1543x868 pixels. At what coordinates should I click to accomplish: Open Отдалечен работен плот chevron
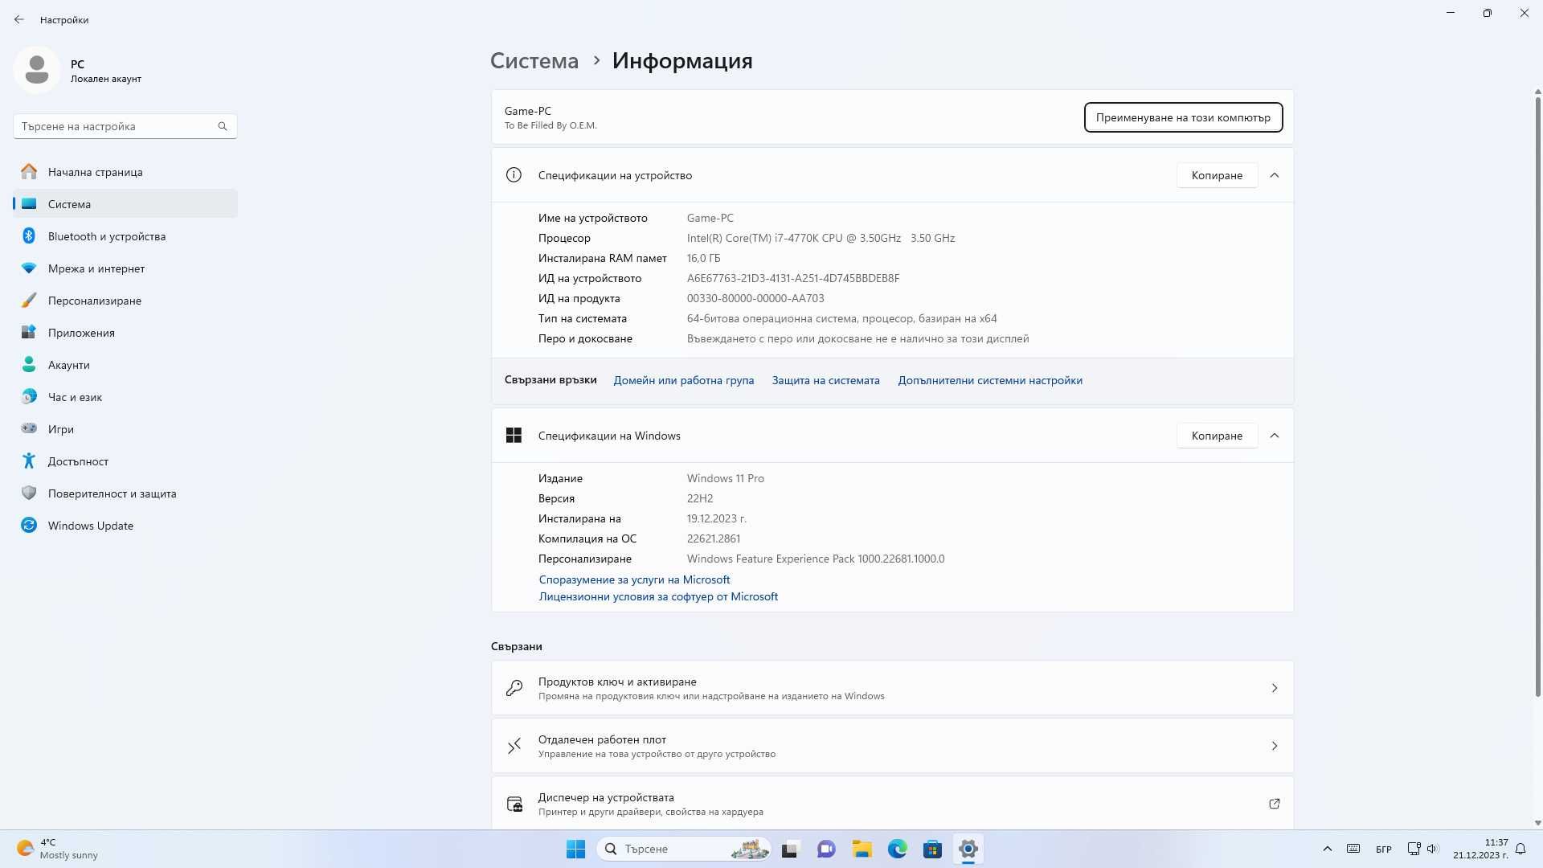pos(1274,746)
